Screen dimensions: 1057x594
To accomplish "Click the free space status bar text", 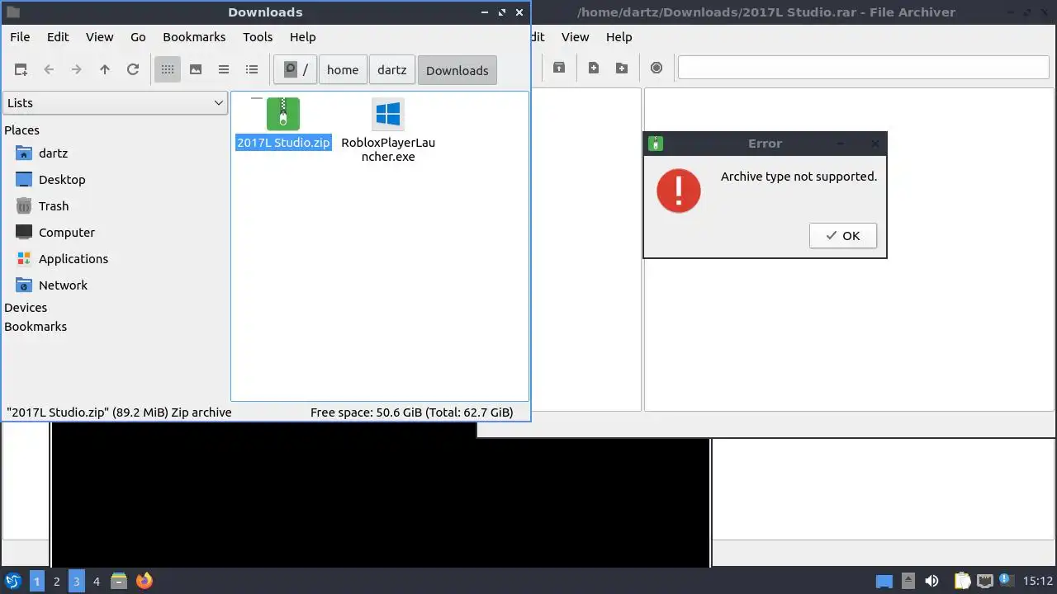I will coord(411,412).
